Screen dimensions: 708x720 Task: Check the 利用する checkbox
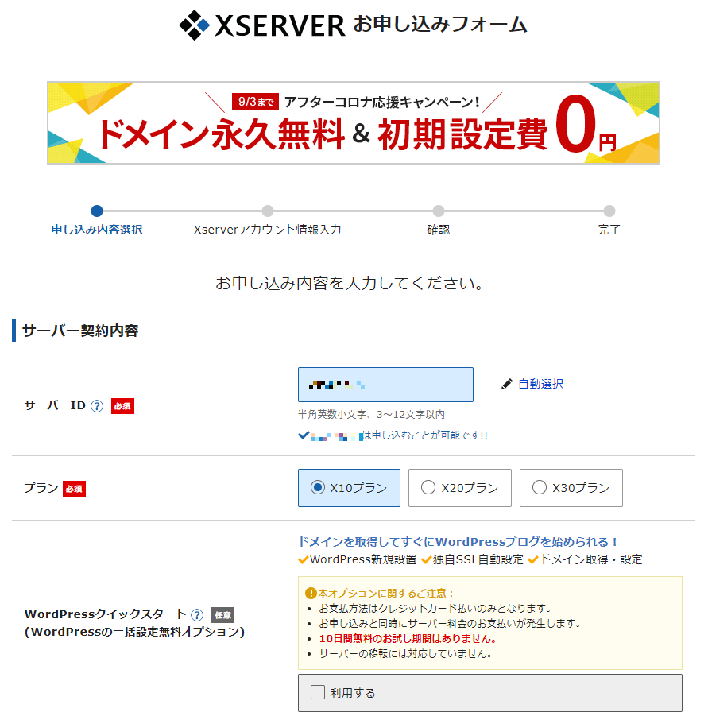click(318, 692)
